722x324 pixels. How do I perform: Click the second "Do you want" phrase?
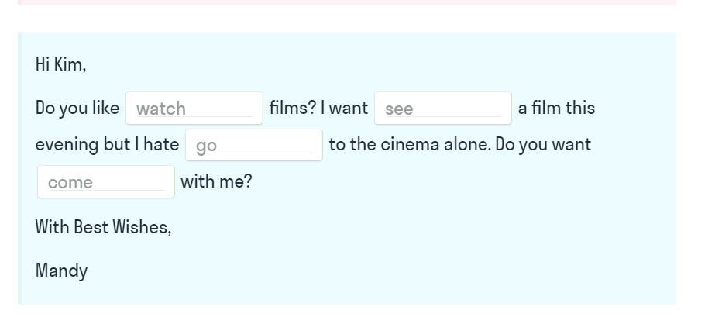click(x=543, y=145)
